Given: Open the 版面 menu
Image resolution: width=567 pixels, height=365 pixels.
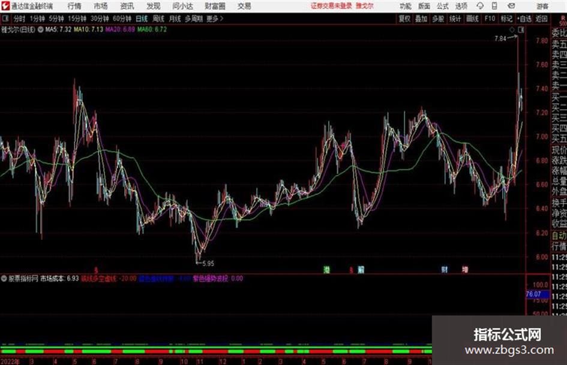Looking at the screenshot, I should tap(424, 6).
